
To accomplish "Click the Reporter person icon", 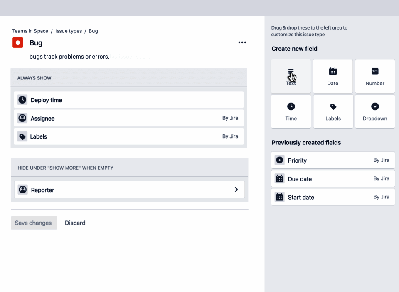I will tap(23, 190).
